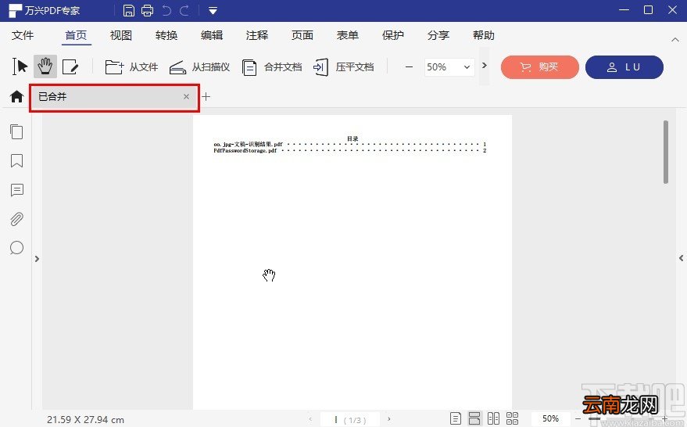Expand more toolbar items arrow

484,66
